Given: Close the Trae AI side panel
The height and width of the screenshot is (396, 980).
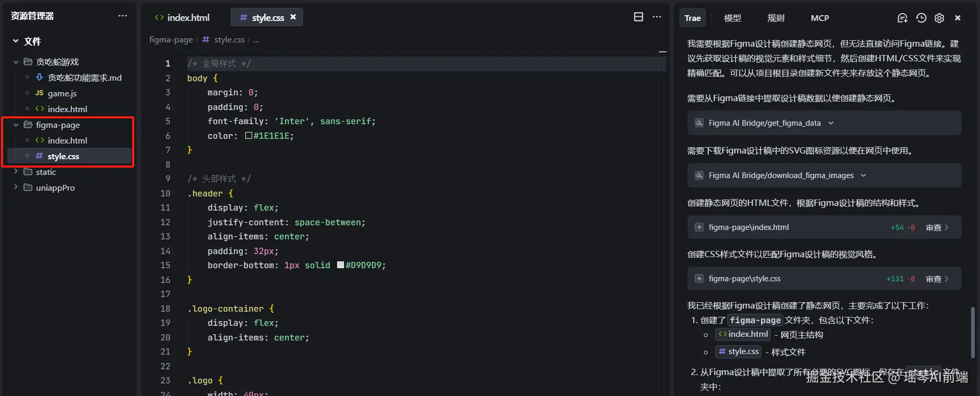Looking at the screenshot, I should (x=957, y=18).
